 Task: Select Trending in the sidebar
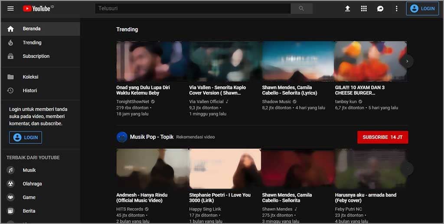(40, 43)
